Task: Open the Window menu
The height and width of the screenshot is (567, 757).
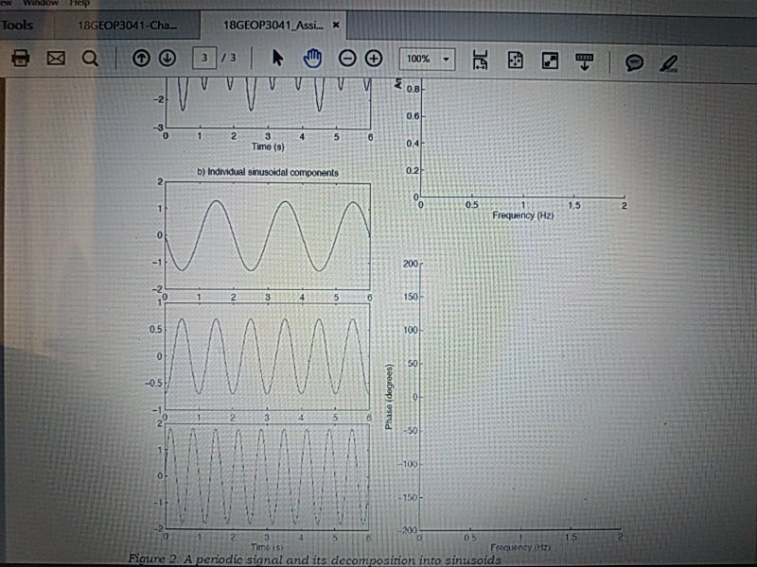Action: (x=40, y=3)
